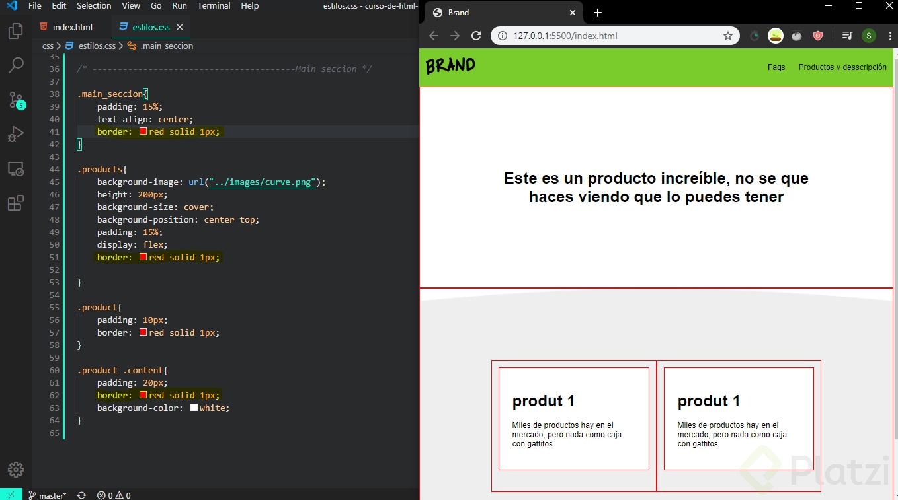Screen dimensions: 898x500
Task: Click the BRAND logo on the page
Action: (450, 66)
